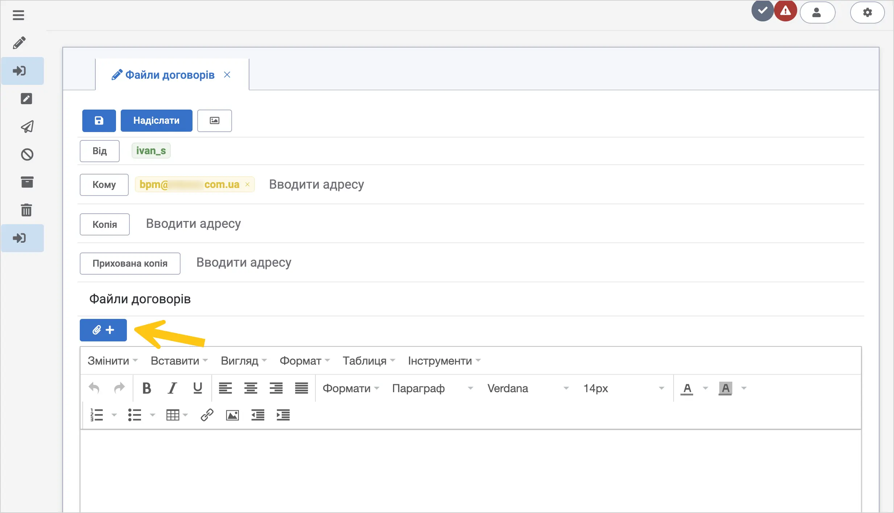Close the Файли договорів tab

(227, 75)
